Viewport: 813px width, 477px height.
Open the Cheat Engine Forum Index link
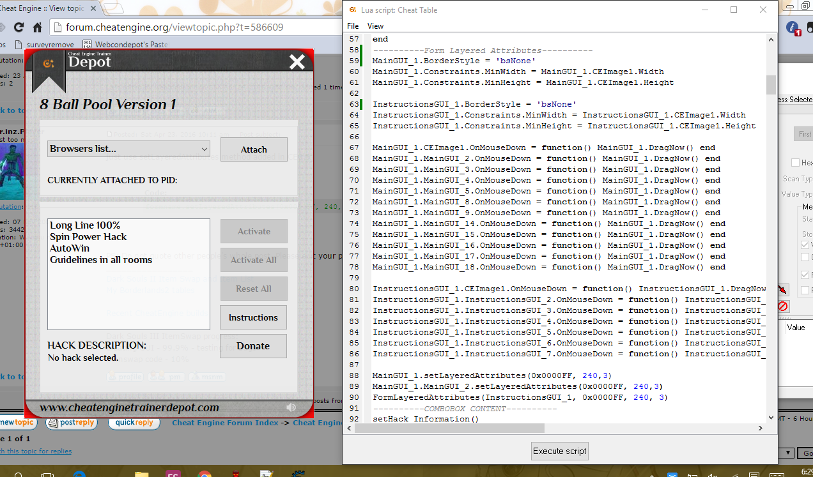click(226, 423)
